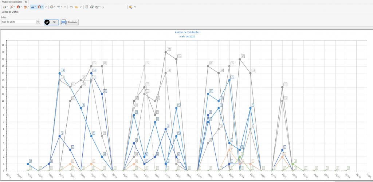Expand the Início month dropdown

38,22
